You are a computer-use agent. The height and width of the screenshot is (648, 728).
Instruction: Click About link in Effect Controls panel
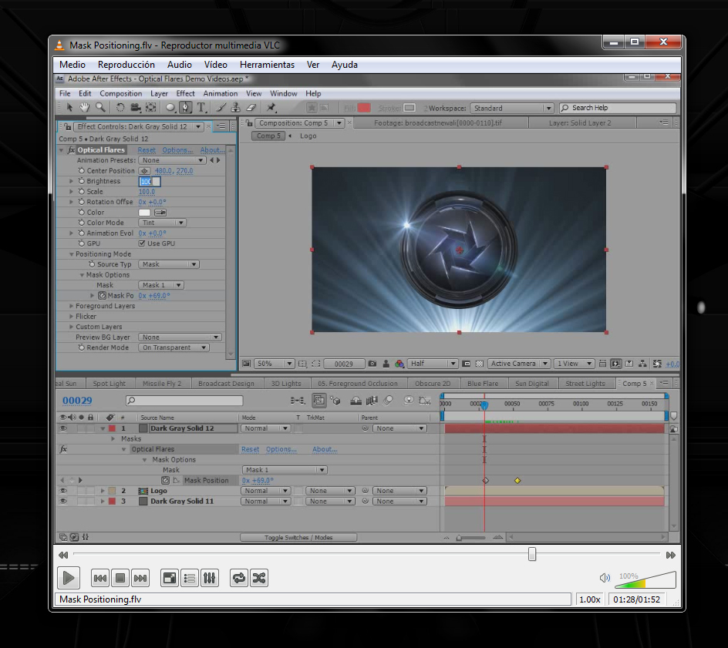pyautogui.click(x=212, y=149)
